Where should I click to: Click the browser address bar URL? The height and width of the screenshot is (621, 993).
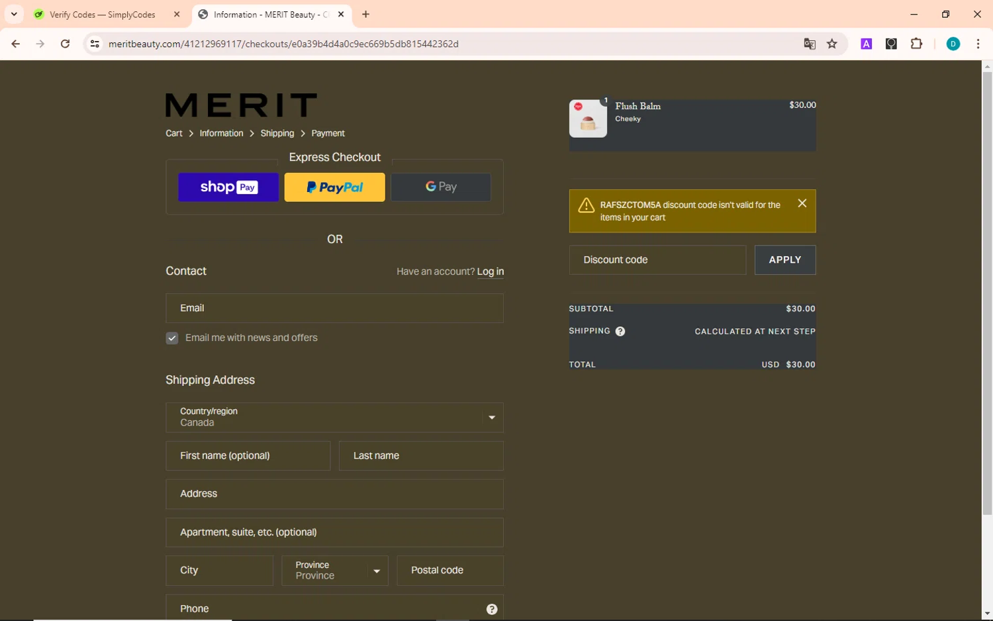283,44
